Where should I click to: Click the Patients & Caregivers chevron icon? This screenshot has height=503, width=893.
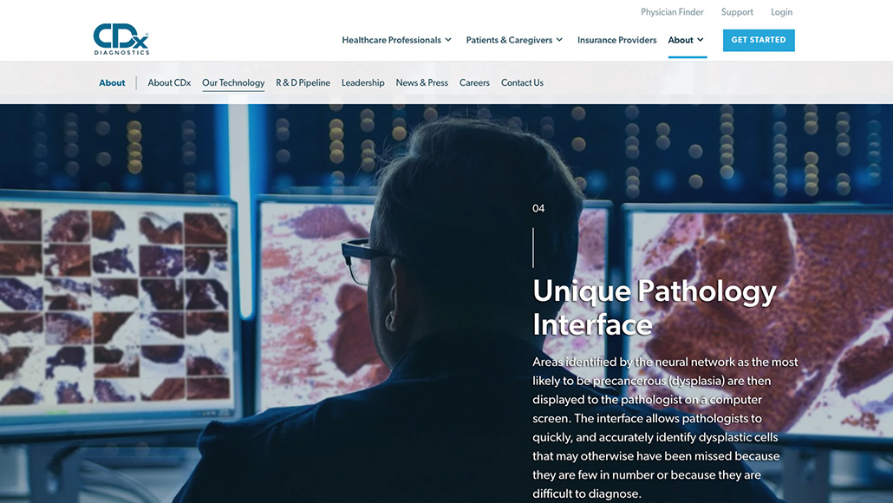point(559,40)
